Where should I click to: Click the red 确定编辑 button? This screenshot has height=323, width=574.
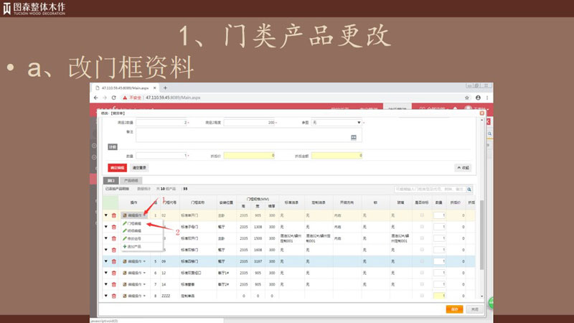tap(116, 167)
